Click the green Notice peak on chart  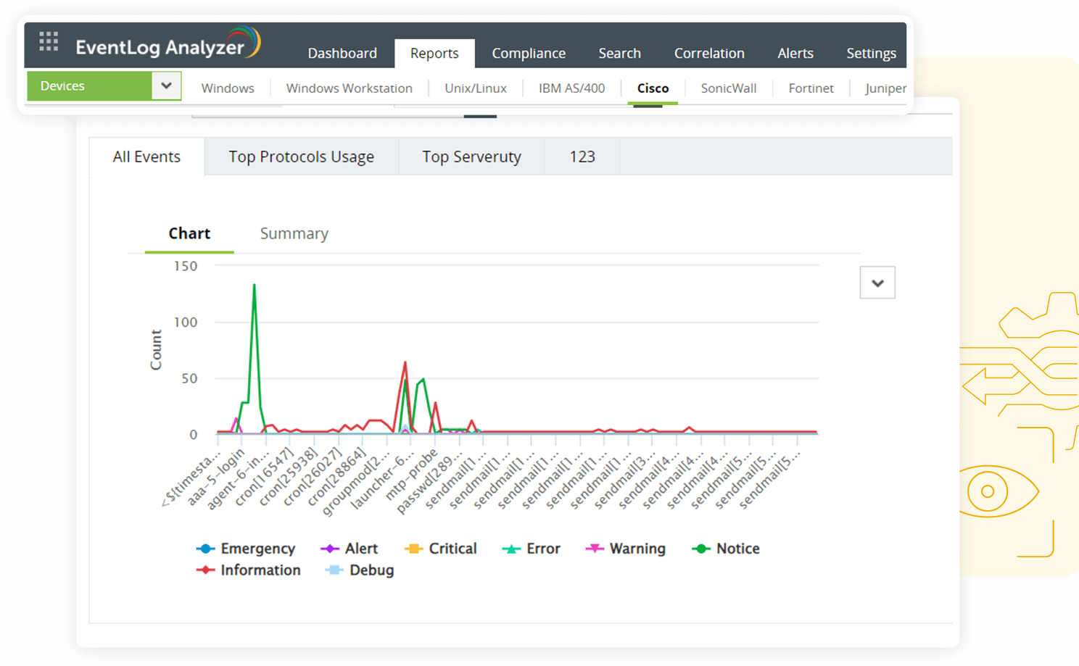pos(254,286)
